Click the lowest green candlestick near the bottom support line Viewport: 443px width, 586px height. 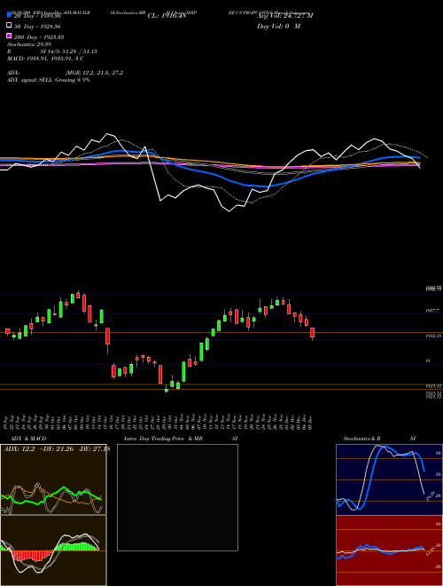pyautogui.click(x=167, y=390)
